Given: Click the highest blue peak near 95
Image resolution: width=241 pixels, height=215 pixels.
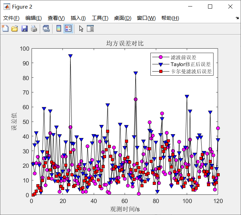Looking at the screenshot, I should click(x=70, y=56).
